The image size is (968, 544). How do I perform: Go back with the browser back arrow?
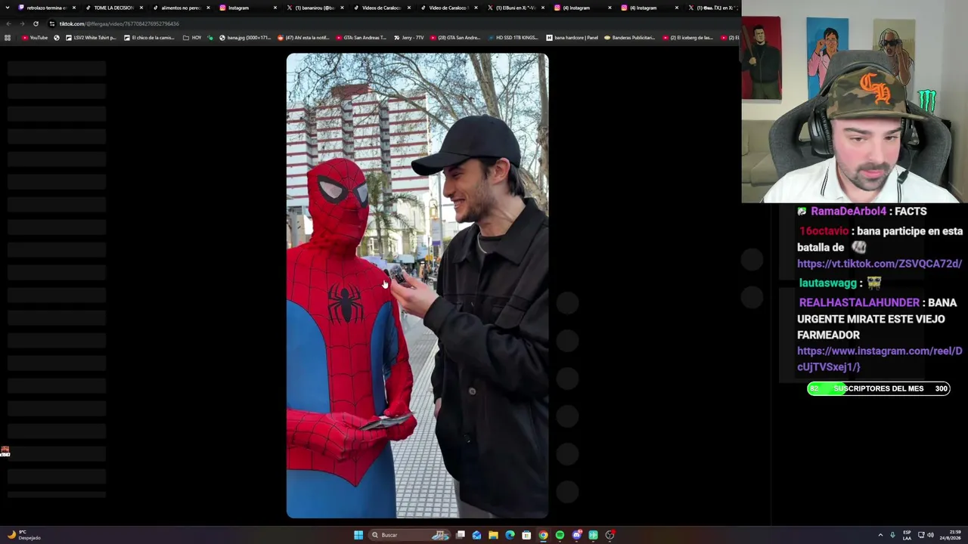pyautogui.click(x=8, y=23)
